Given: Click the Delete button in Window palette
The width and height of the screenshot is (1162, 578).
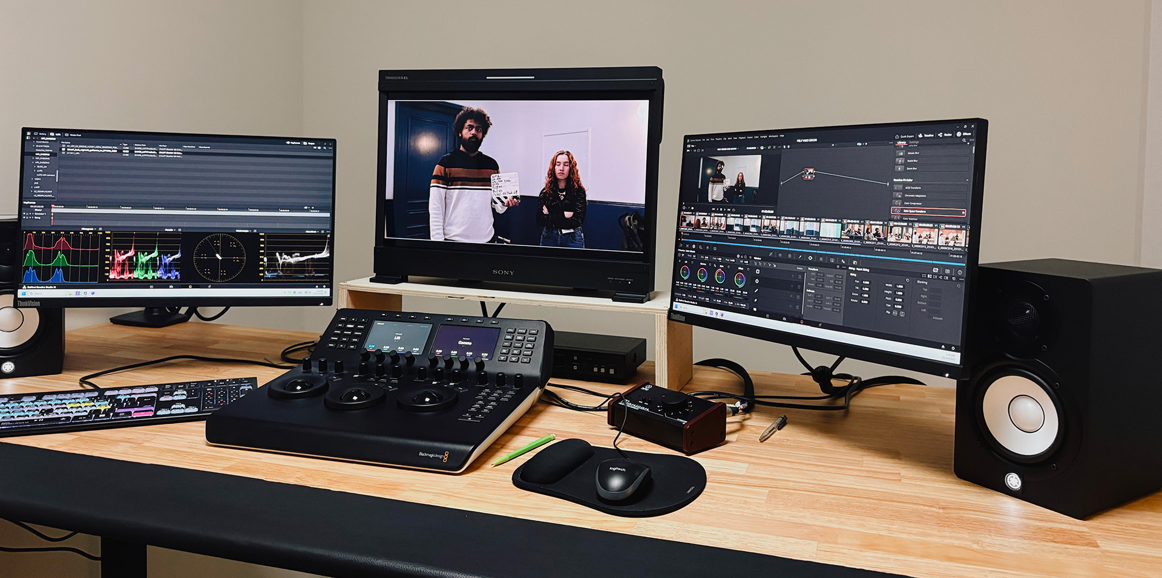Looking at the screenshot, I should tap(799, 268).
